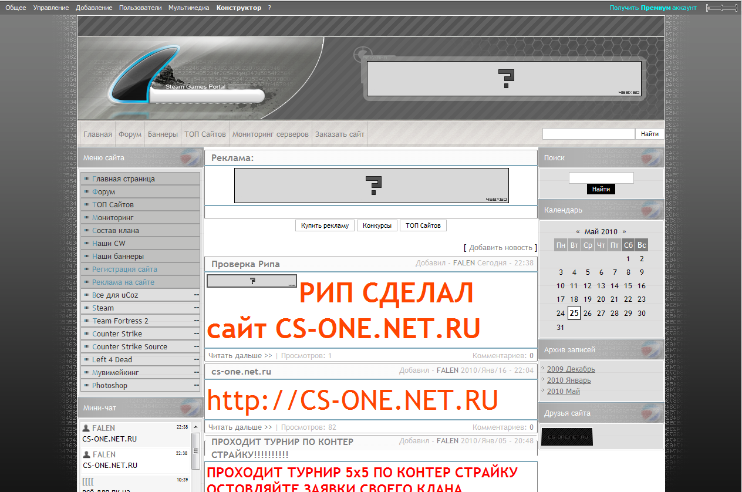Expand the Photoshop submenu
The image size is (742, 492).
[140, 385]
